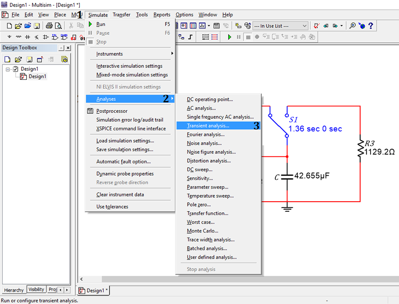Click the yellow stacked-pages icon in Design Toolbox
Viewport: 399px width, 304px height.
(65, 59)
